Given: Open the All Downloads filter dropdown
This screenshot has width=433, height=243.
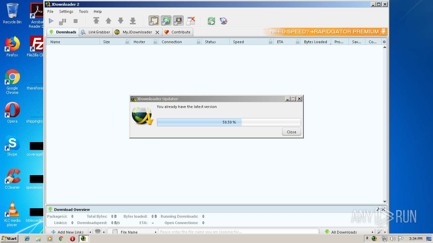Looking at the screenshot, I should 347,232.
